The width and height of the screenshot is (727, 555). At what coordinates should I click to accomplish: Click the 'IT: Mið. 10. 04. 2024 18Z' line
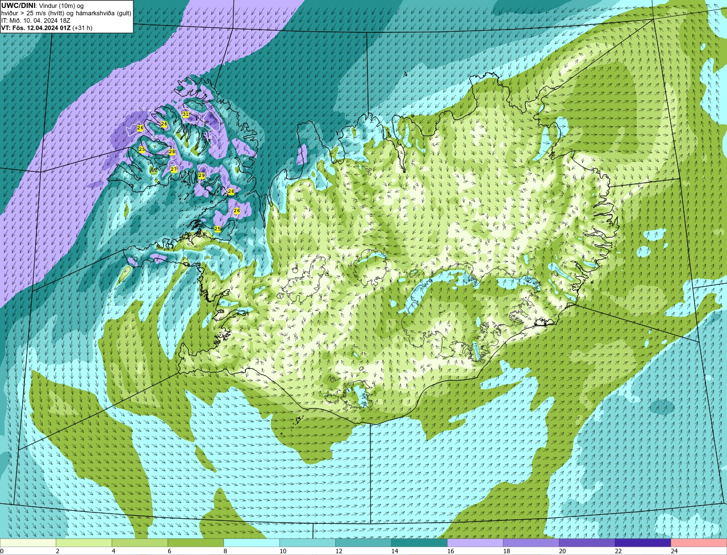[36, 20]
